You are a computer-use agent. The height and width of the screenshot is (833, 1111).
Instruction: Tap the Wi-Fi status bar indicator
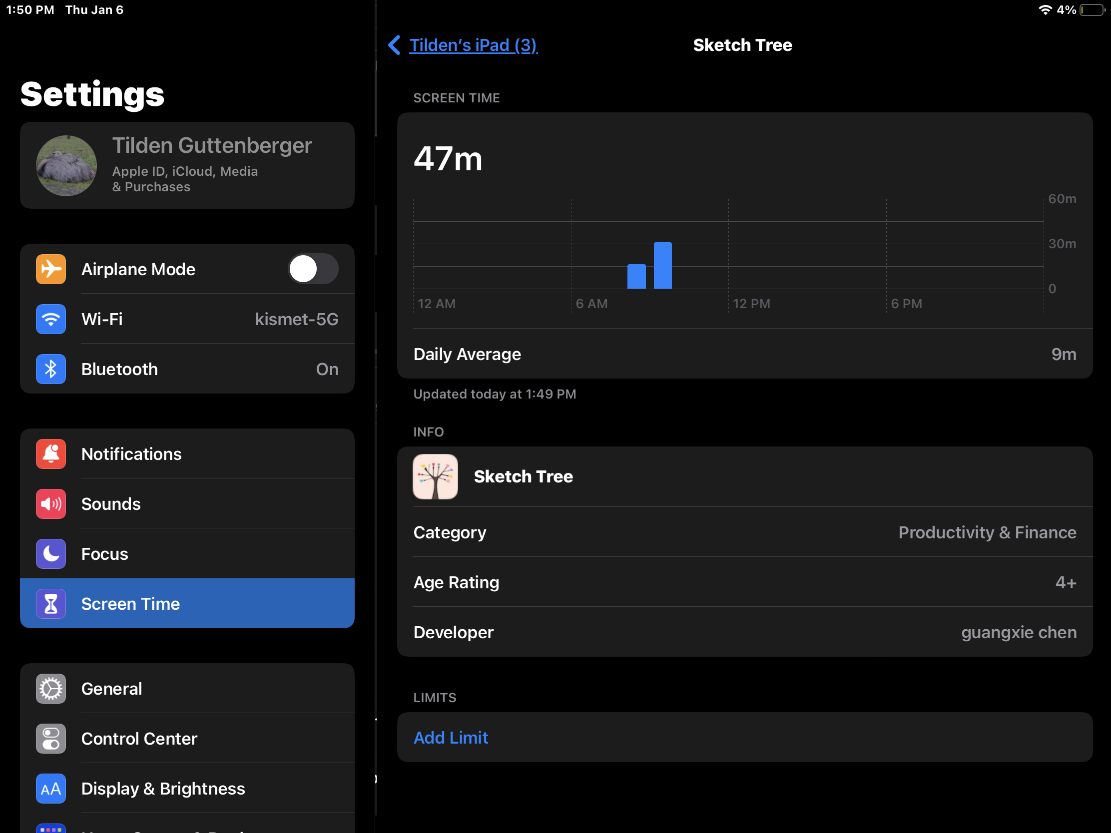pos(1045,10)
